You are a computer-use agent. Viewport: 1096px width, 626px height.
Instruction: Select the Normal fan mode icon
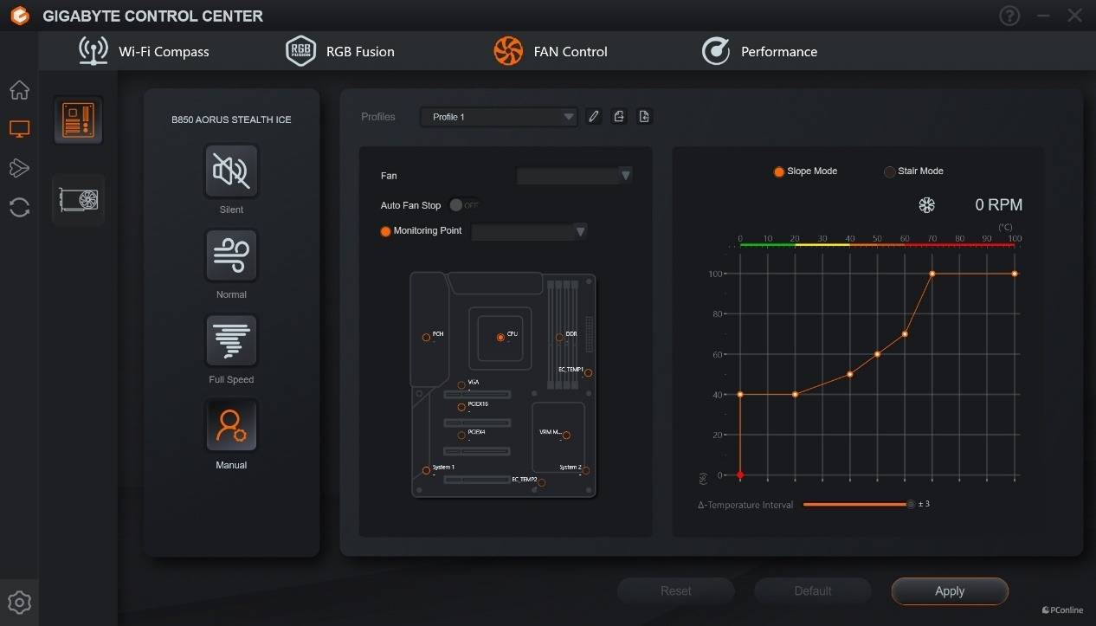coord(231,256)
